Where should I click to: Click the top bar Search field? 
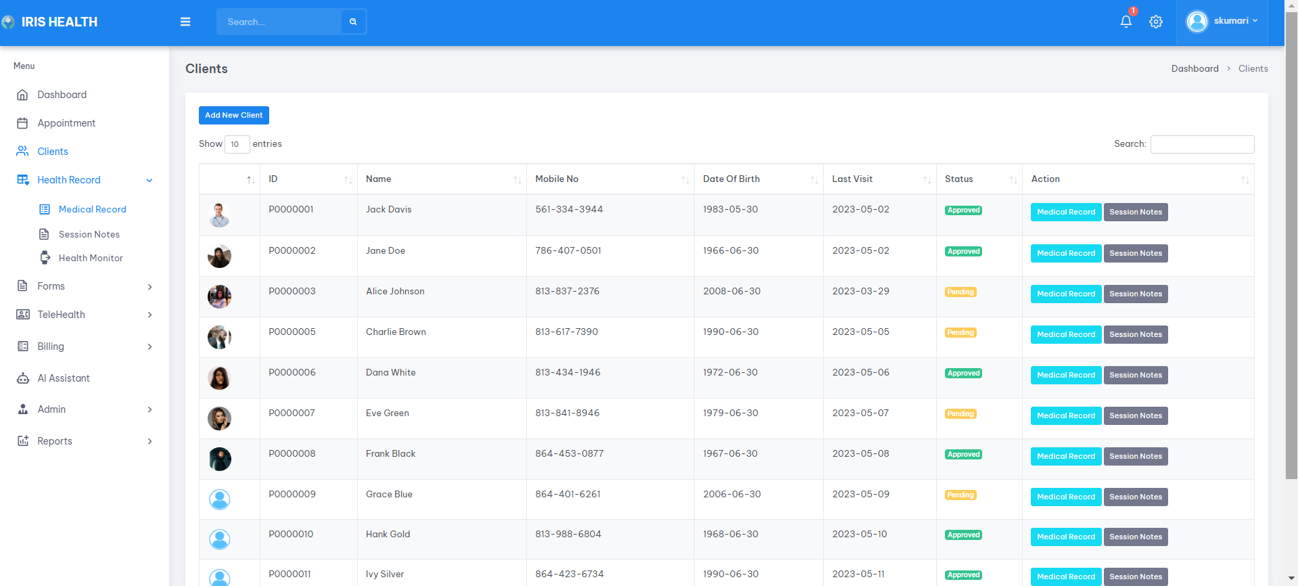(x=279, y=22)
